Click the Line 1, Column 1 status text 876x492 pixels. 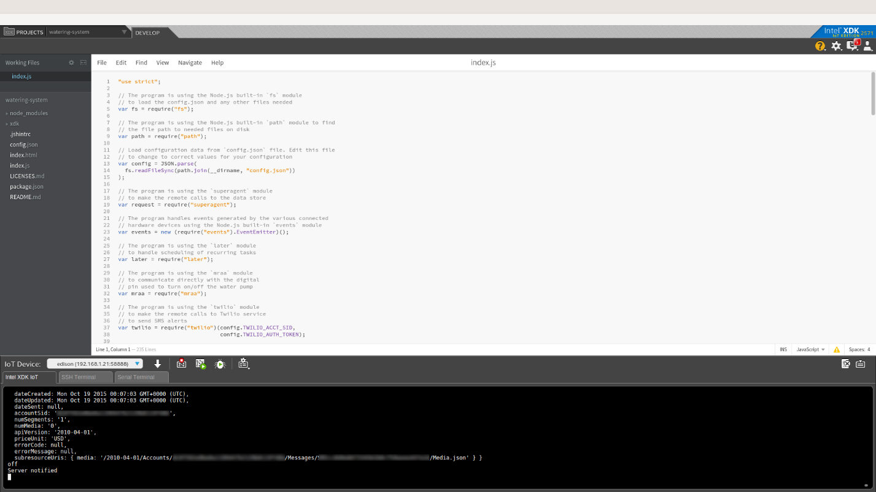(113, 349)
